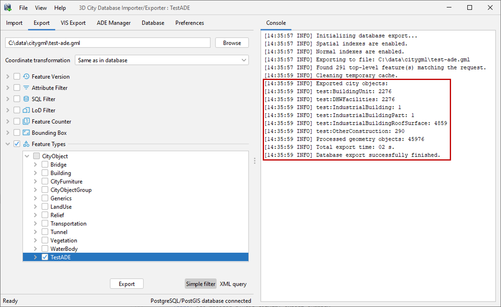Enable the Feature Counter checkbox
The height and width of the screenshot is (307, 501).
[17, 121]
